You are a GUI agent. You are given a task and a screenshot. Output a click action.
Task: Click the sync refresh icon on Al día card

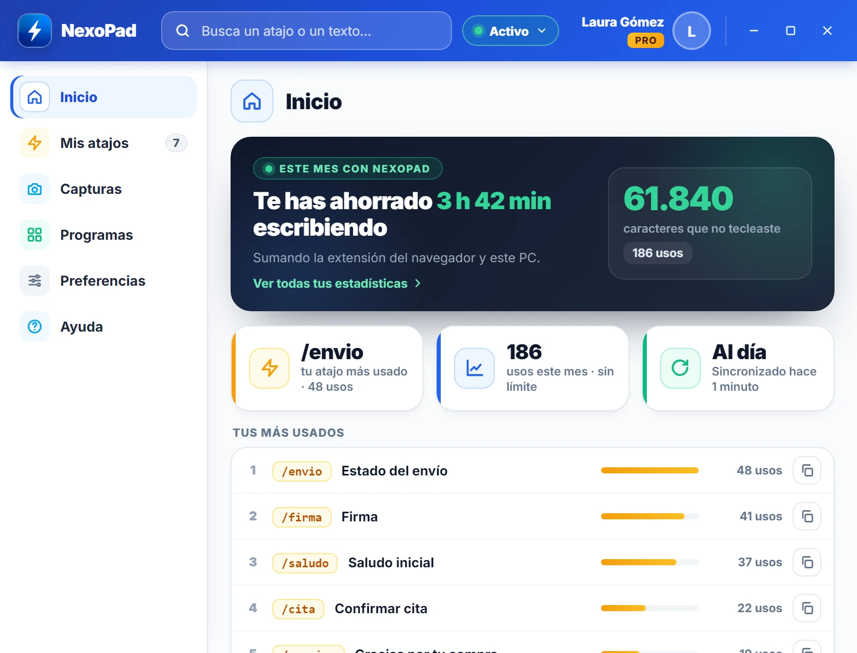(x=680, y=368)
